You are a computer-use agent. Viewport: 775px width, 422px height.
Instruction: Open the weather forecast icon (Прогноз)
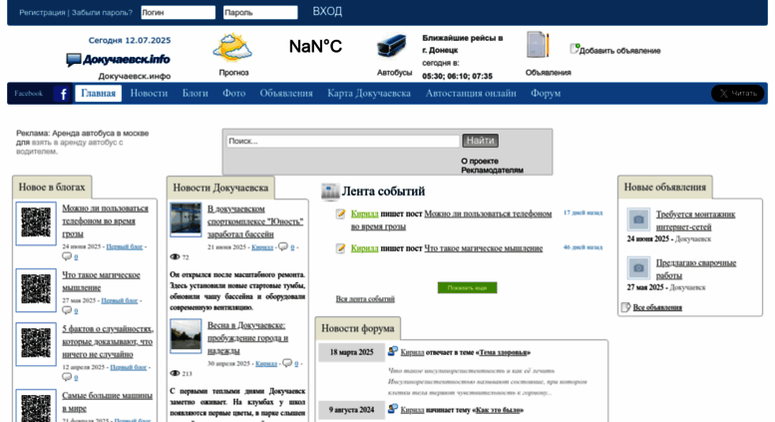point(232,48)
